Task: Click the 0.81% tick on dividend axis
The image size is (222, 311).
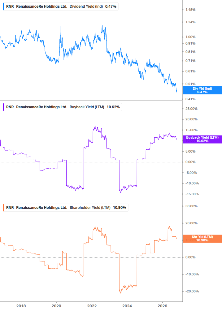Action: [x=190, y=52]
